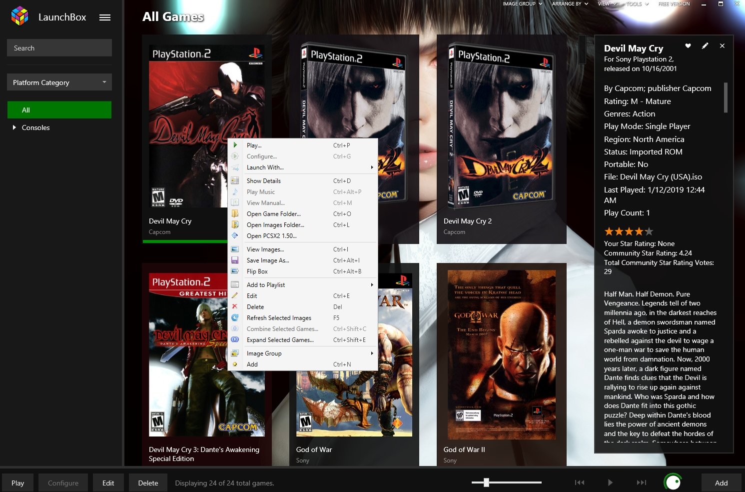
Task: Click the Open Images Folder icon
Action: (x=235, y=224)
